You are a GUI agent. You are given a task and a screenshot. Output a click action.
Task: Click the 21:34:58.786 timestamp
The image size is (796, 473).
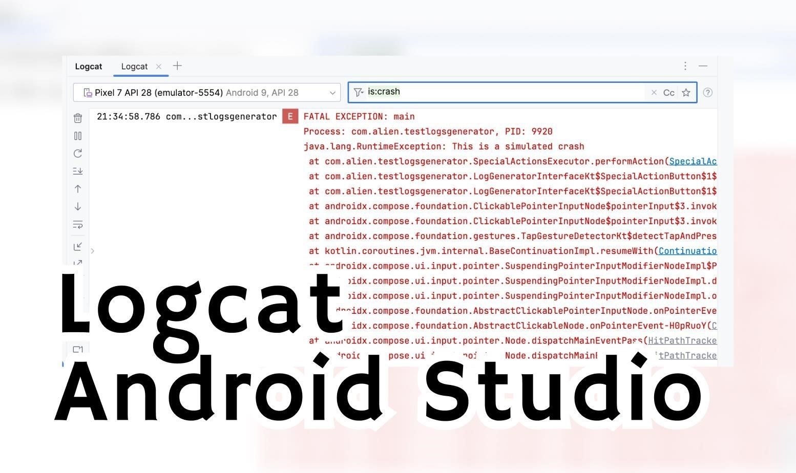[x=129, y=117]
